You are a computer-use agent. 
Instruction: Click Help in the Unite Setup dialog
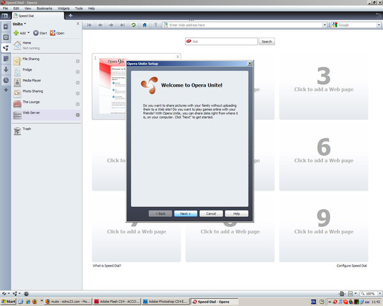[x=236, y=214]
